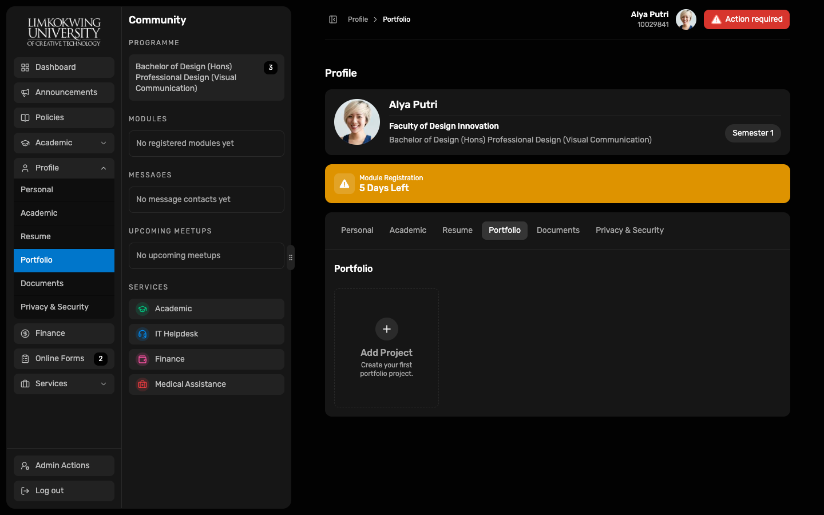Click the Semester 1 badge
The image size is (824, 515).
coord(753,133)
